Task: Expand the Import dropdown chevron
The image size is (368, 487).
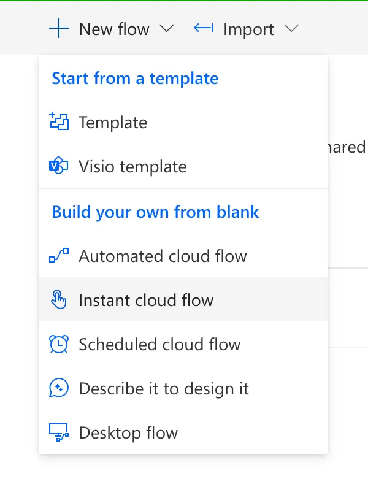Action: 292,28
